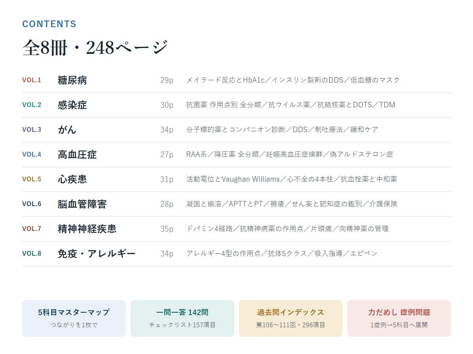This screenshot has height=354, width=473.
Task: Click the 30p page count
Action: point(167,105)
